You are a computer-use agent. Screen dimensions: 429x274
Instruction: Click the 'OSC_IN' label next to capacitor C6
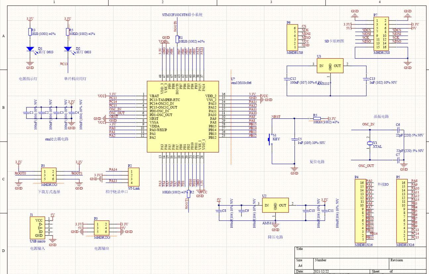(368, 124)
